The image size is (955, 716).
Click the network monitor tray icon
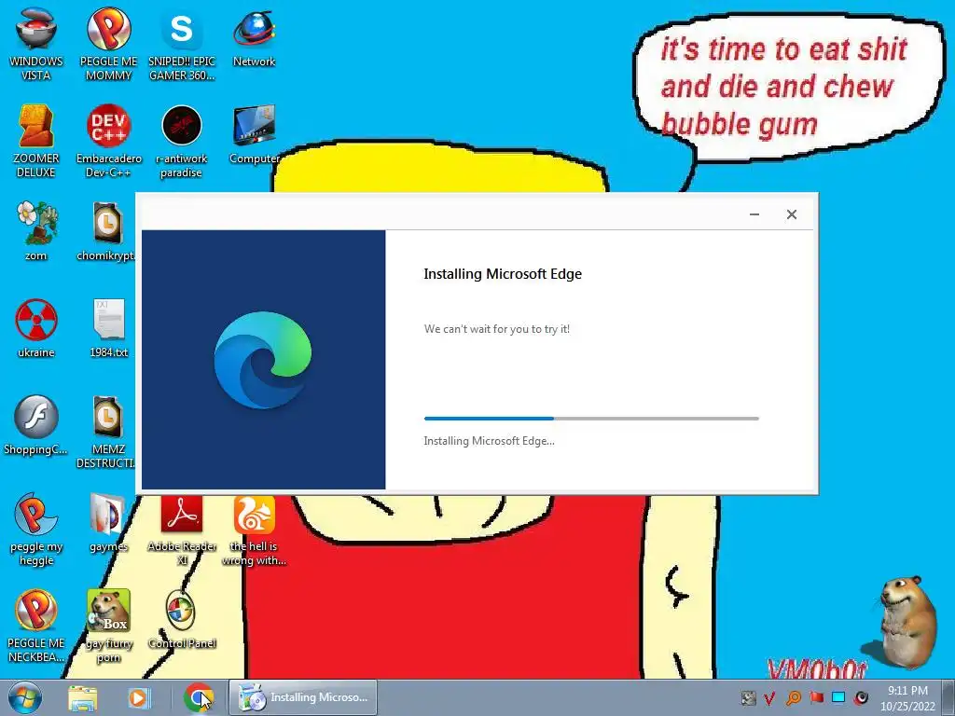pyautogui.click(x=838, y=697)
